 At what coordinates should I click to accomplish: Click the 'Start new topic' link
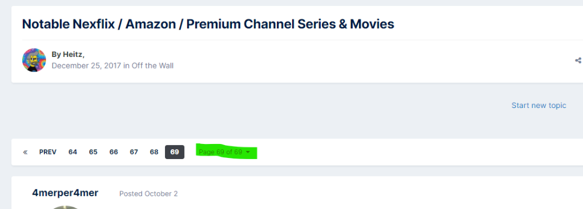(x=539, y=105)
